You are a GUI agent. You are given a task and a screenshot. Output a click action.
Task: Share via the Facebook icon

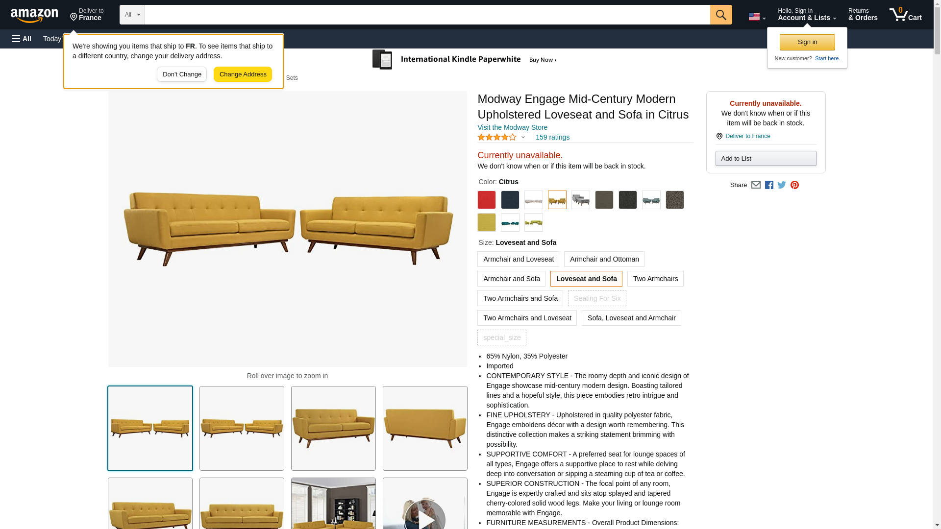pyautogui.click(x=769, y=185)
